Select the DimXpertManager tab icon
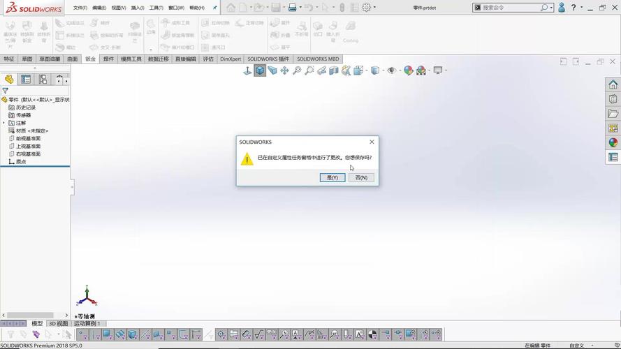The height and width of the screenshot is (349, 621). [x=59, y=79]
